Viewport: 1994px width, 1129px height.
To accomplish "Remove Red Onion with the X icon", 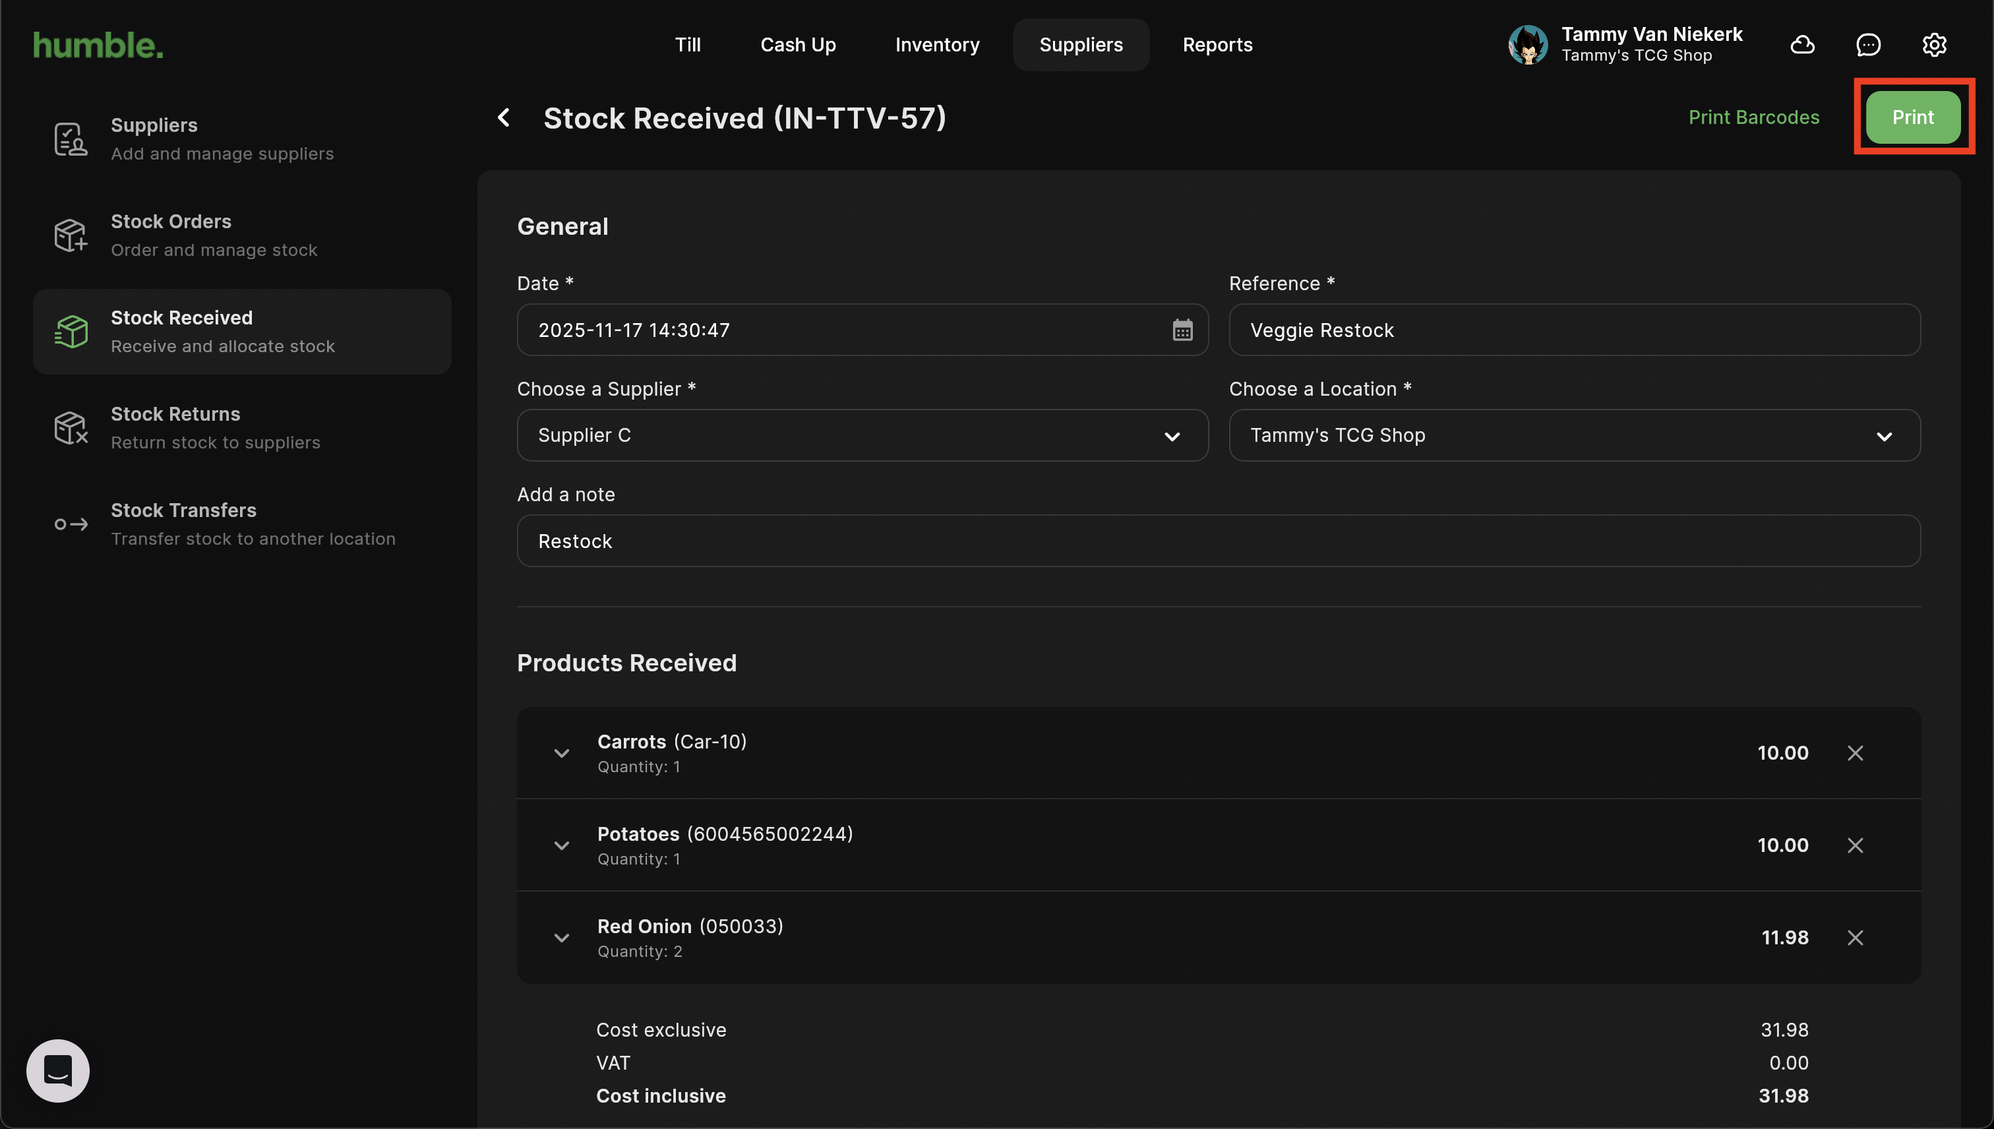I will coord(1856,938).
